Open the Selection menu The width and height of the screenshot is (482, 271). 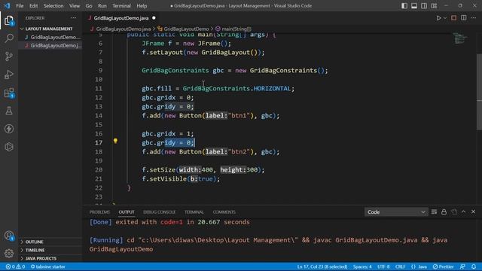(53, 6)
